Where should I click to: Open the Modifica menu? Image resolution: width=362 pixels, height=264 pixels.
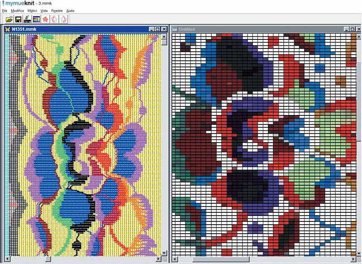17,10
